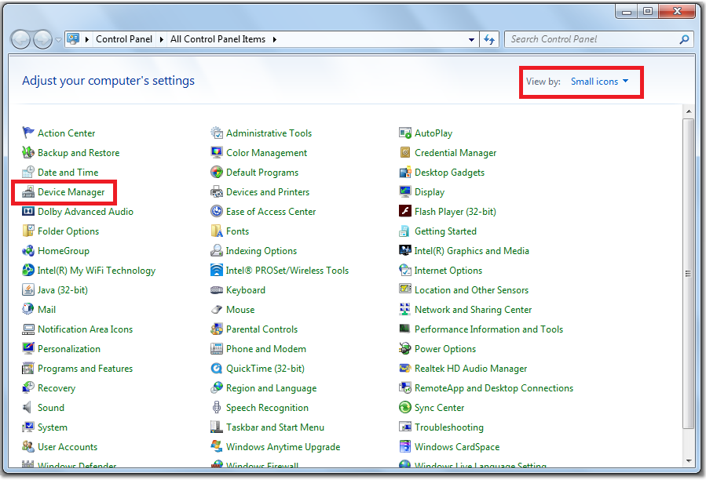
Task: Expand the arrow before Control Panel breadcrumb
Action: (87, 39)
